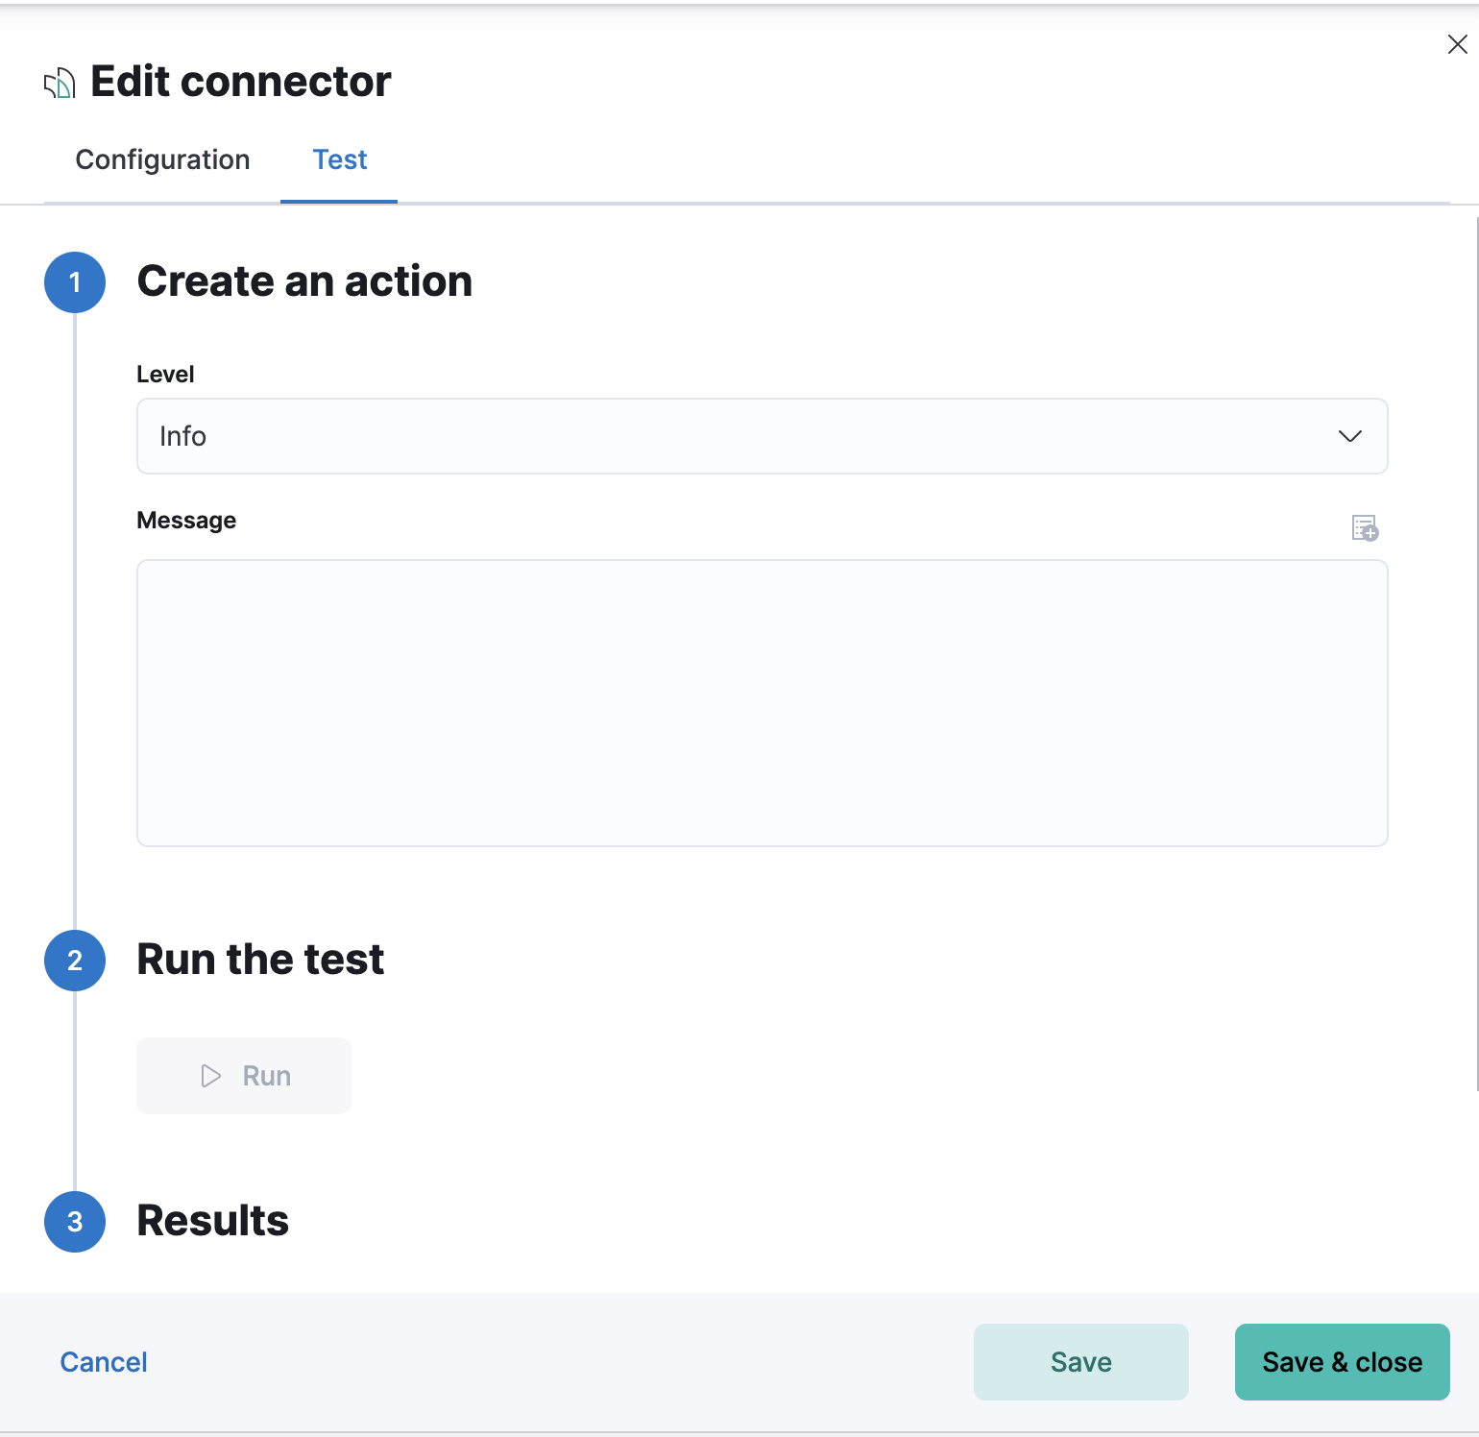Click the server log connector icon

[60, 84]
